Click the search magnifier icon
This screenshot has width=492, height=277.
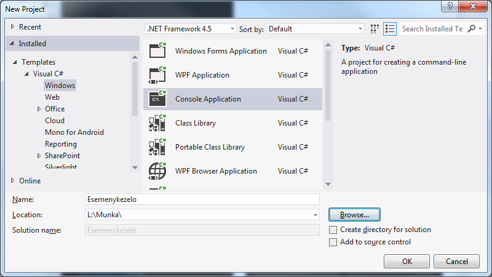[x=471, y=29]
